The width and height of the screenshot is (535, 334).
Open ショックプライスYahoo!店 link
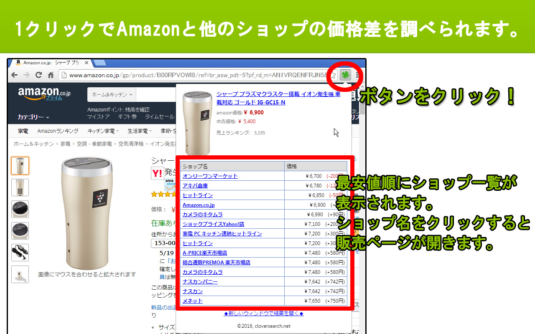[x=214, y=224]
